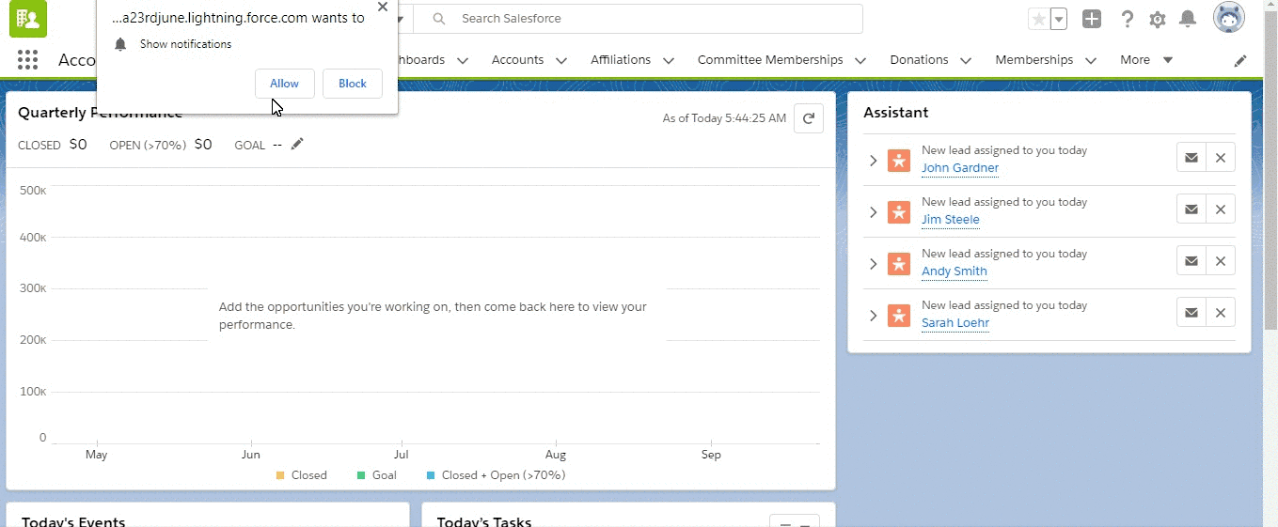1278x527 pixels.
Task: Expand the Andy Smith lead item
Action: coord(873,264)
